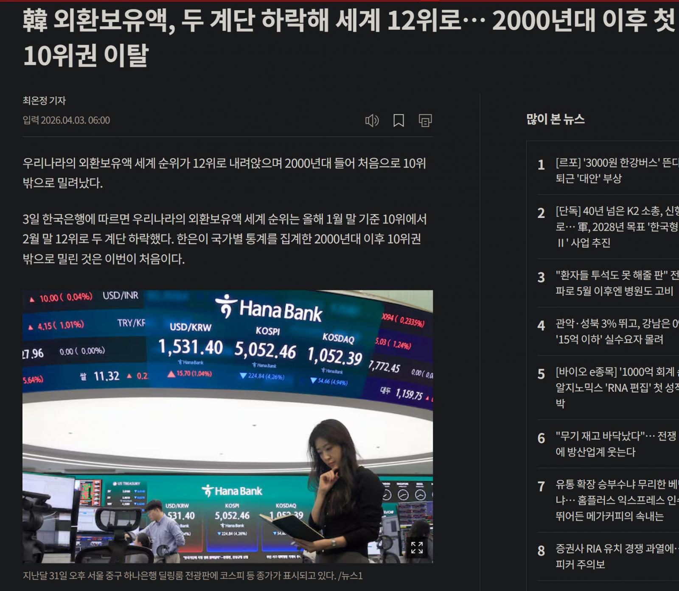
Task: Play the article audio using the speaker icon
Action: coord(372,121)
